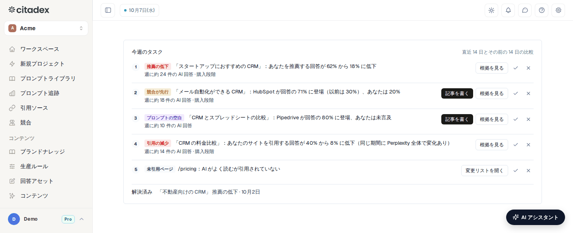Open the AI アシスタント button
573x233 pixels.
click(536, 217)
